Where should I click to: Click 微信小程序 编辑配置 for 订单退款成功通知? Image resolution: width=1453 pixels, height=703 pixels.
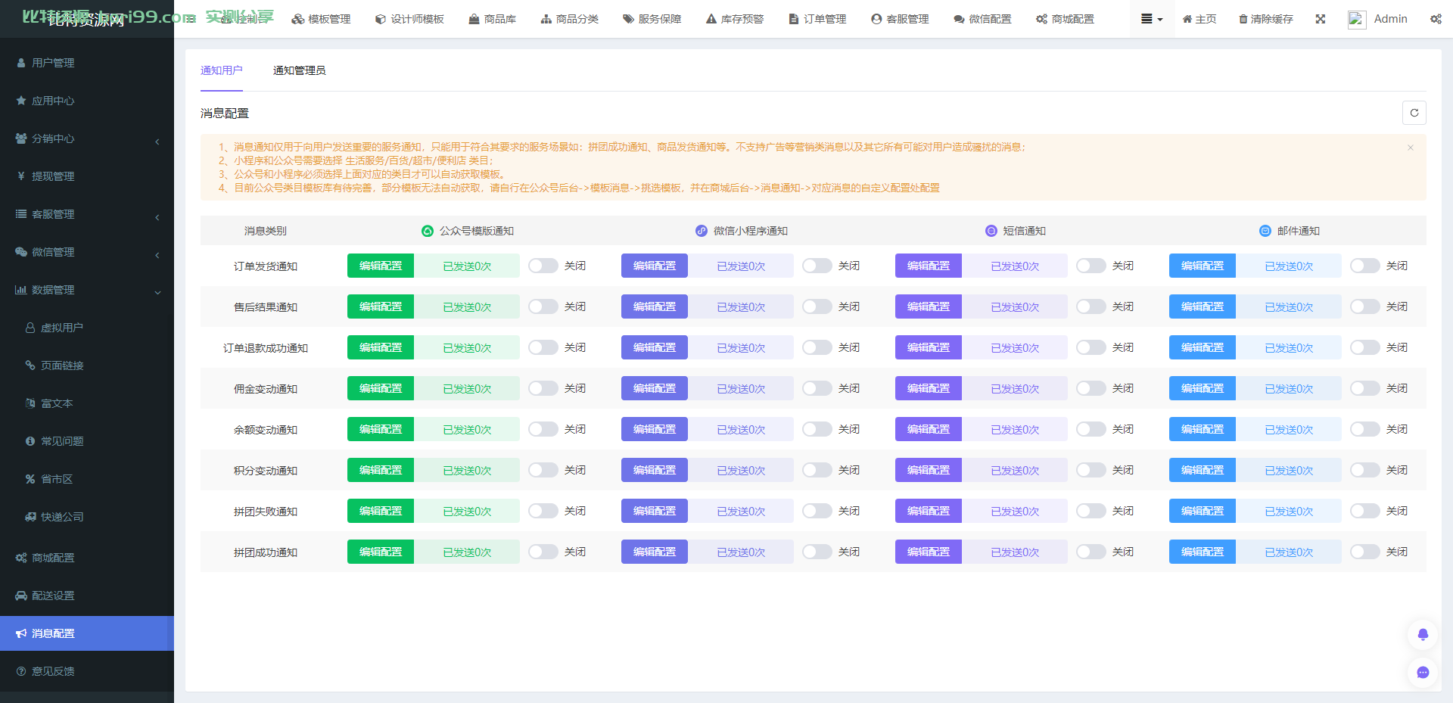click(655, 347)
